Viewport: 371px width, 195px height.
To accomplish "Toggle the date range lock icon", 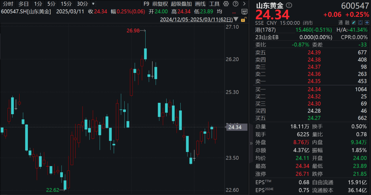I will (x=243, y=20).
